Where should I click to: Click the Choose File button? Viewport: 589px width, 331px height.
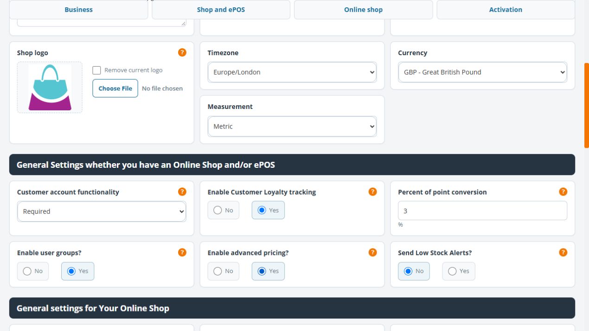click(x=115, y=89)
